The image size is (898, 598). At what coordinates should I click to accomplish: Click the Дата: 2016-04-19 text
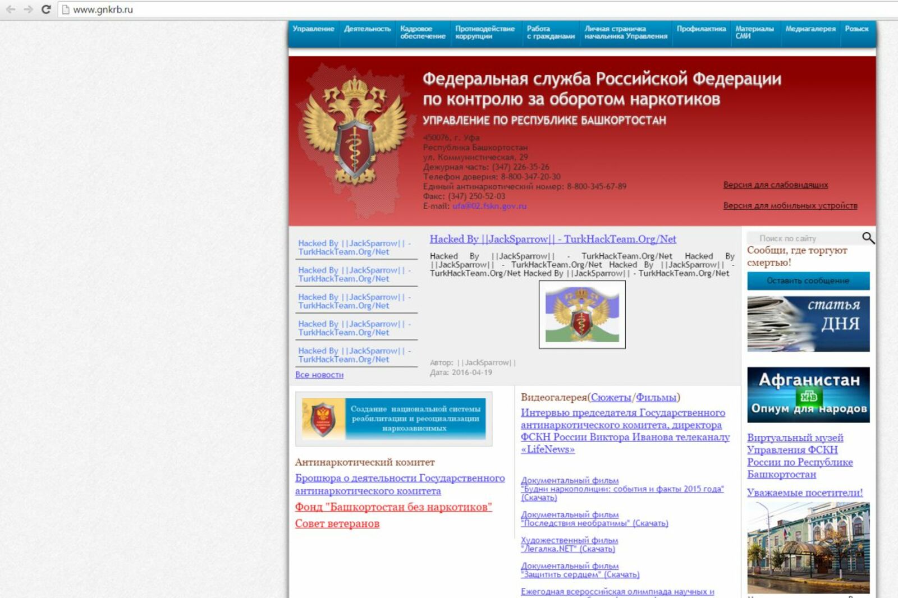coord(461,372)
